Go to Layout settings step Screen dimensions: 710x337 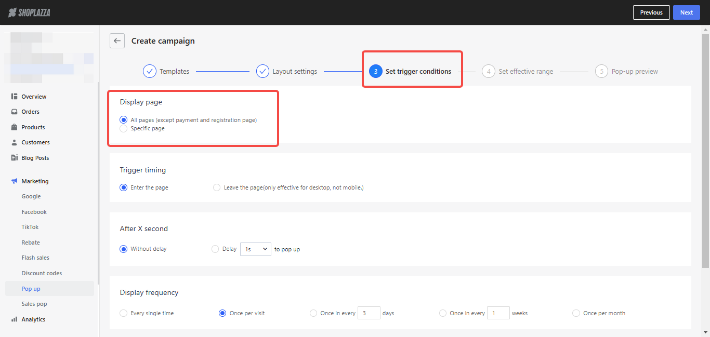pos(295,72)
